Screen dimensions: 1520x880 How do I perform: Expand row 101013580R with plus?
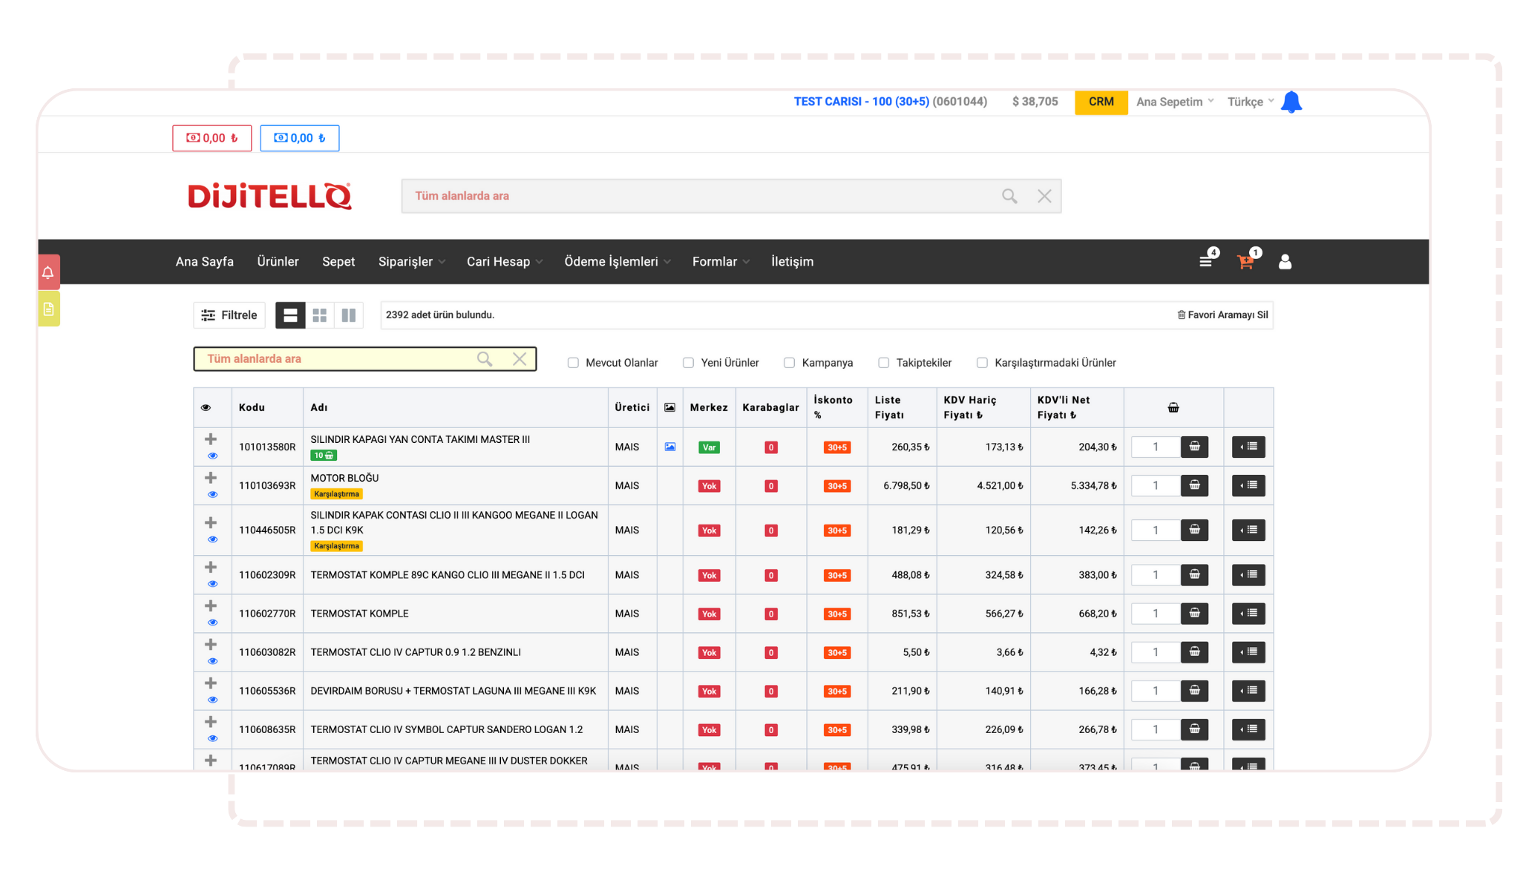point(211,439)
